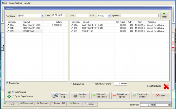Click the A/B column header

click(130, 22)
